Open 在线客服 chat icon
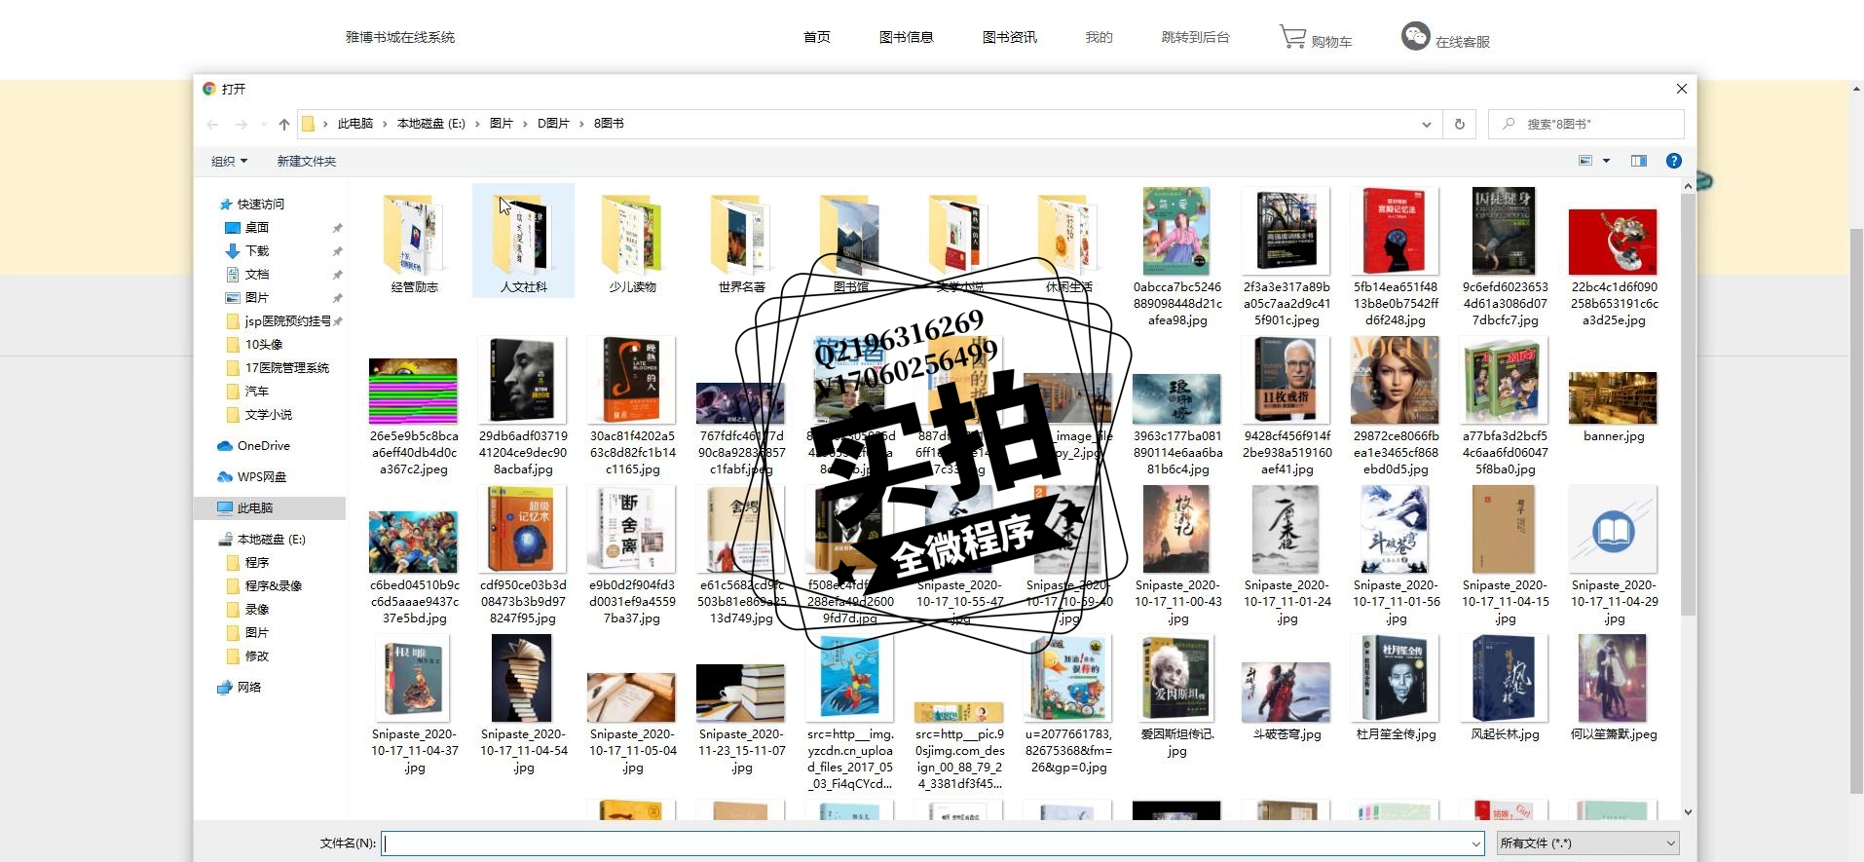The height and width of the screenshot is (862, 1864). [x=1415, y=36]
